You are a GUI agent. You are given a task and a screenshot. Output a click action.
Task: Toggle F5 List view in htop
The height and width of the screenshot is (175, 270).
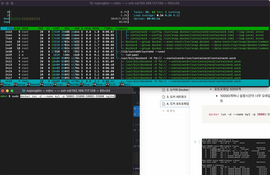coord(58,85)
